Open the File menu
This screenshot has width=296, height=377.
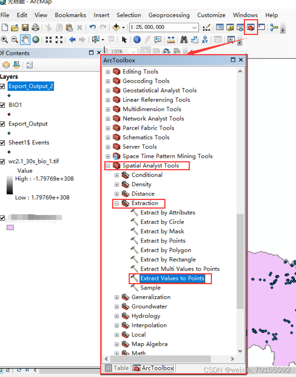[x=5, y=15]
